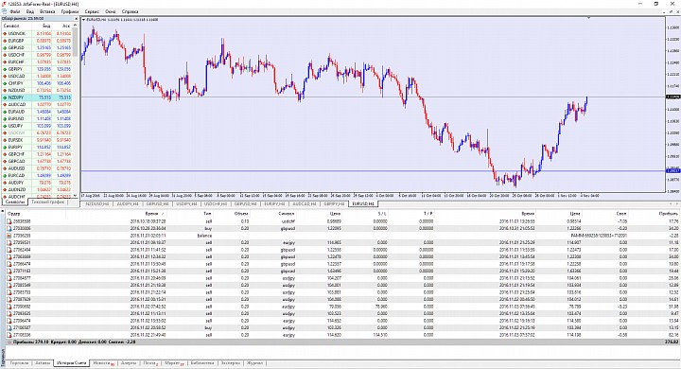
Task: Open the Торговля terminal tab
Action: [x=19, y=363]
